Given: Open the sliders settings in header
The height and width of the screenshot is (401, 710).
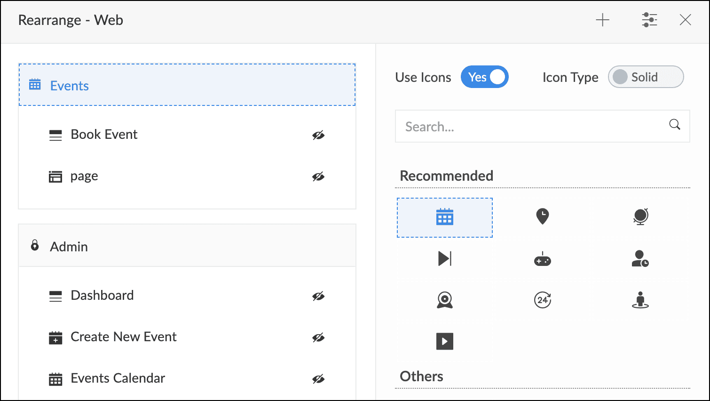Looking at the screenshot, I should pyautogui.click(x=649, y=20).
